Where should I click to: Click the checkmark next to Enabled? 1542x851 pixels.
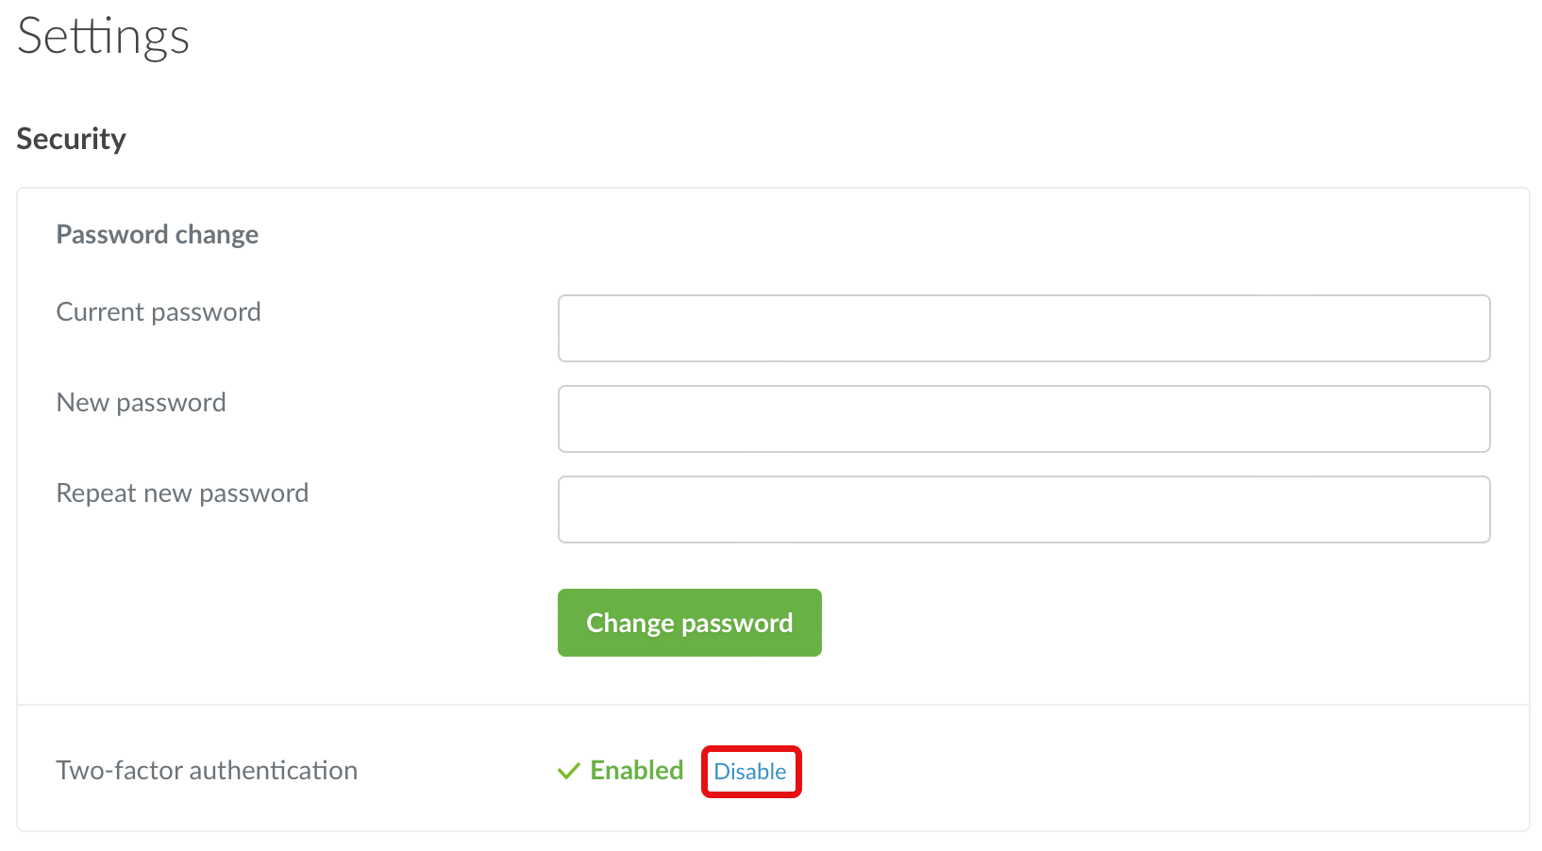tap(569, 771)
